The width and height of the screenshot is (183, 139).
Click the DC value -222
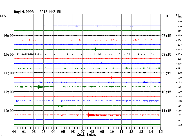click(179, 68)
